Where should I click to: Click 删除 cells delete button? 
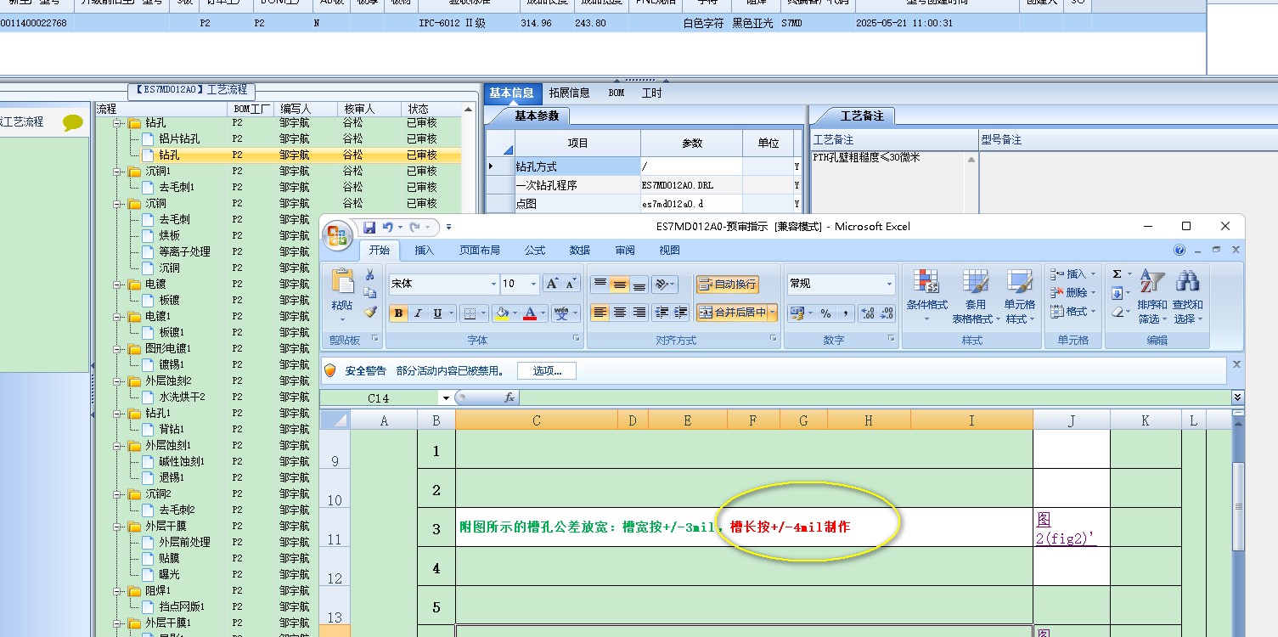pyautogui.click(x=1073, y=293)
